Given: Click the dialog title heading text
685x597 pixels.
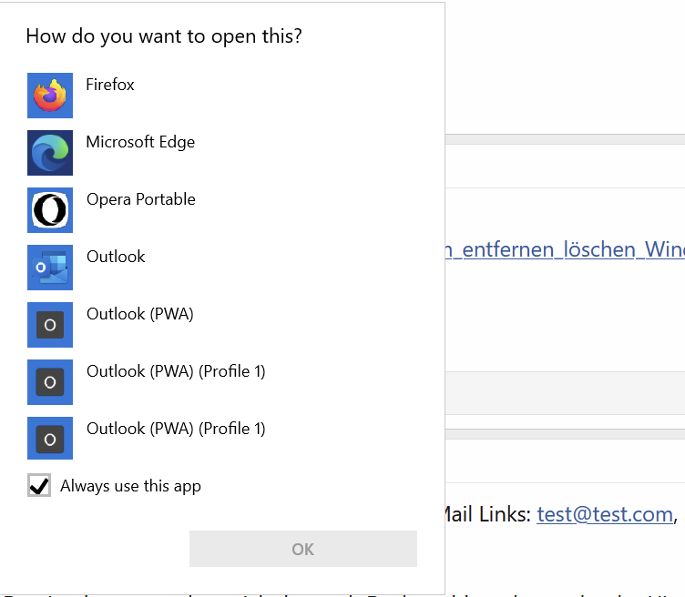Looking at the screenshot, I should point(164,36).
